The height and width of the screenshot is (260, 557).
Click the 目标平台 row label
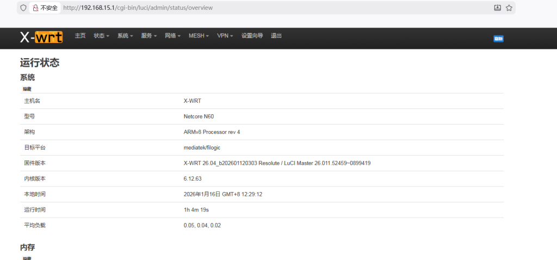pos(35,147)
